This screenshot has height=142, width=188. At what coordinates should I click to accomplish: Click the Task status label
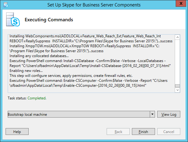click(x=17, y=98)
